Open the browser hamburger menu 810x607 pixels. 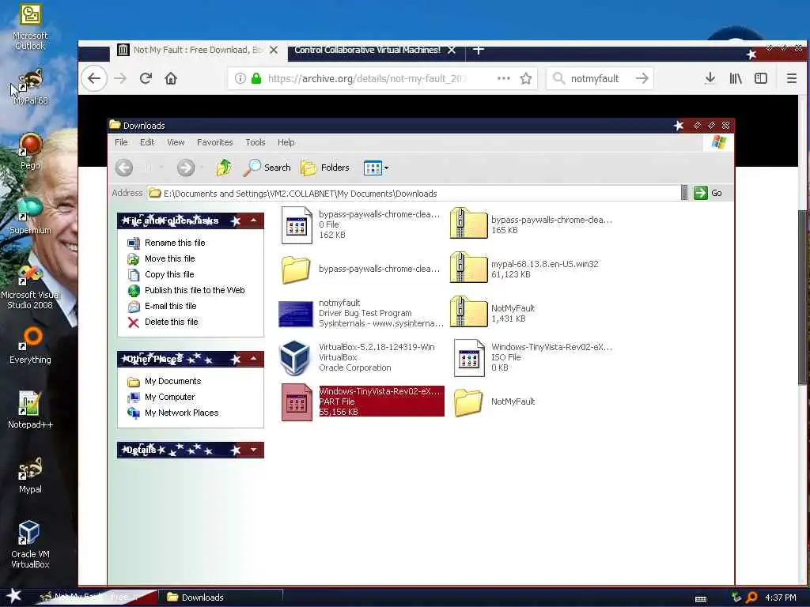(x=791, y=78)
